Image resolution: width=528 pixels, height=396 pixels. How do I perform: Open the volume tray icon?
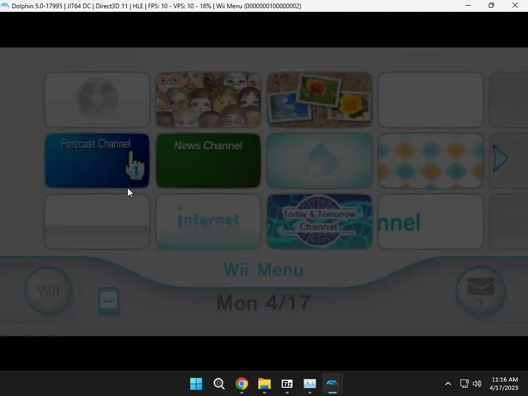(477, 384)
